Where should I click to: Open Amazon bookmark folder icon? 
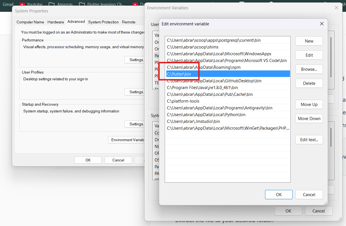(x=51, y=5)
